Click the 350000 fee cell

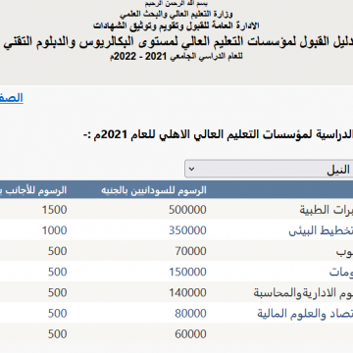tap(187, 230)
